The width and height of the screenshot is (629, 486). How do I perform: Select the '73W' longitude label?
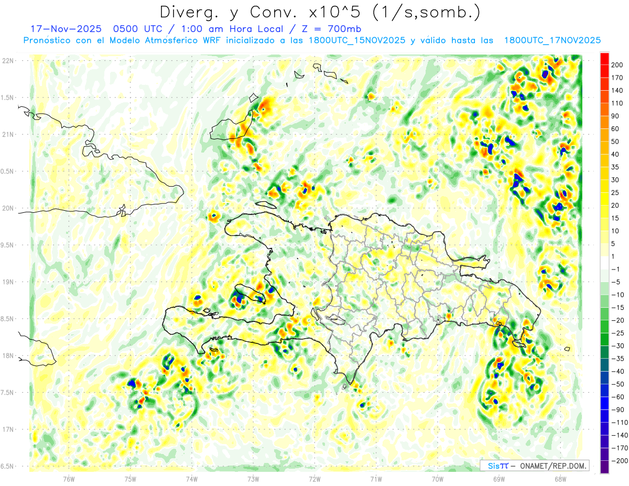click(253, 479)
